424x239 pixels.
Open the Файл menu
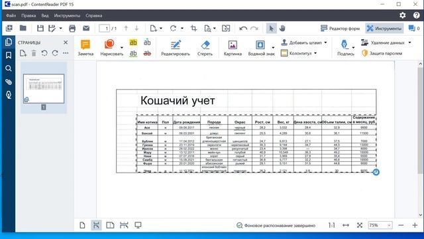pos(11,15)
